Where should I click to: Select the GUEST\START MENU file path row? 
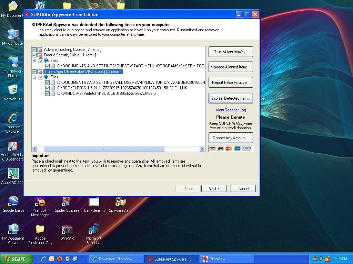[131, 66]
